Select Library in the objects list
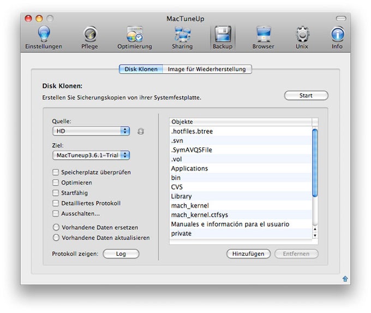The height and width of the screenshot is (313, 371). [x=241, y=196]
